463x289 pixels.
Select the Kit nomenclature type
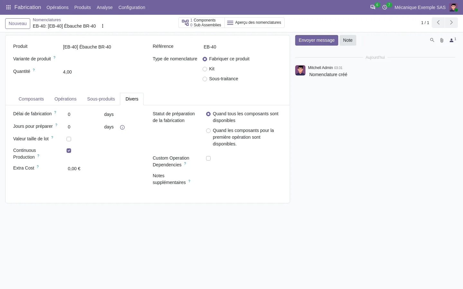coord(205,69)
